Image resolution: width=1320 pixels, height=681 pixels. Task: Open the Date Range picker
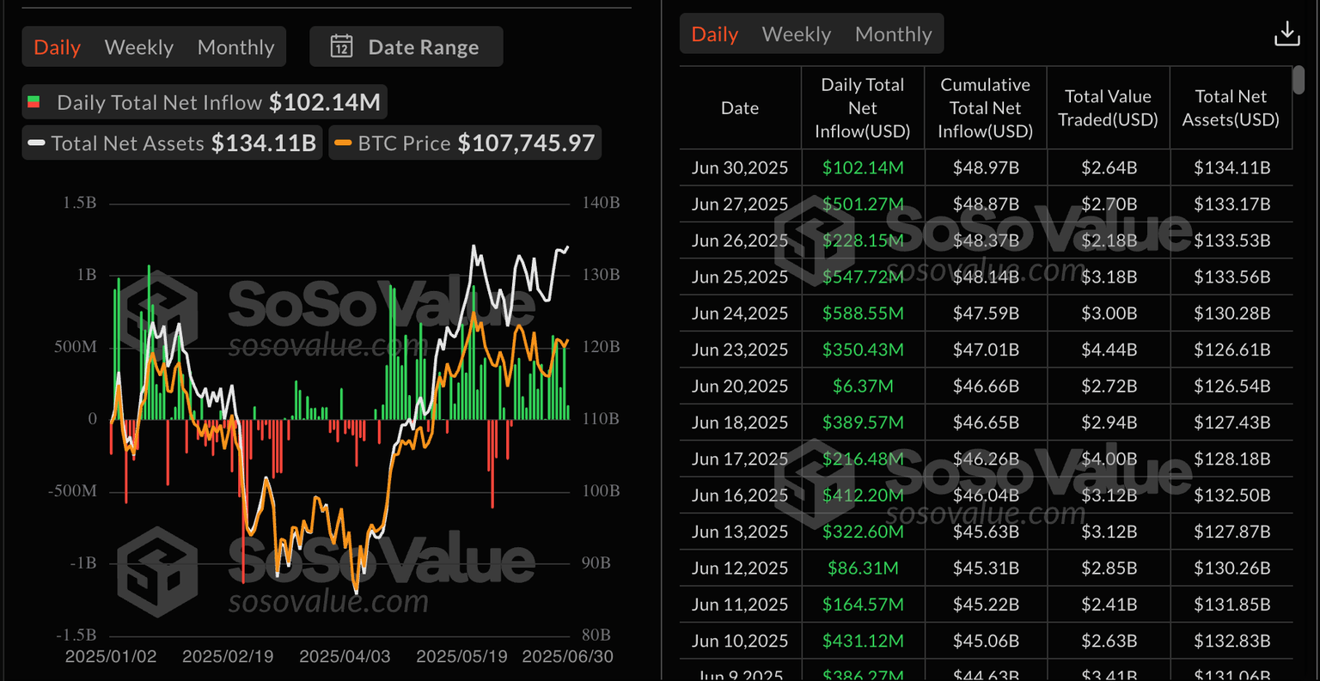(406, 46)
